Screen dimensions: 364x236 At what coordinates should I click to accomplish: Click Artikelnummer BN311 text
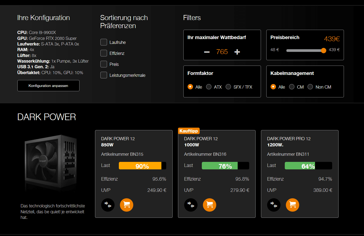[x=288, y=154]
